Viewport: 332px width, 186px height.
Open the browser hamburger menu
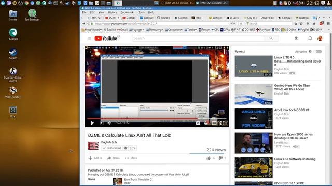click(328, 24)
